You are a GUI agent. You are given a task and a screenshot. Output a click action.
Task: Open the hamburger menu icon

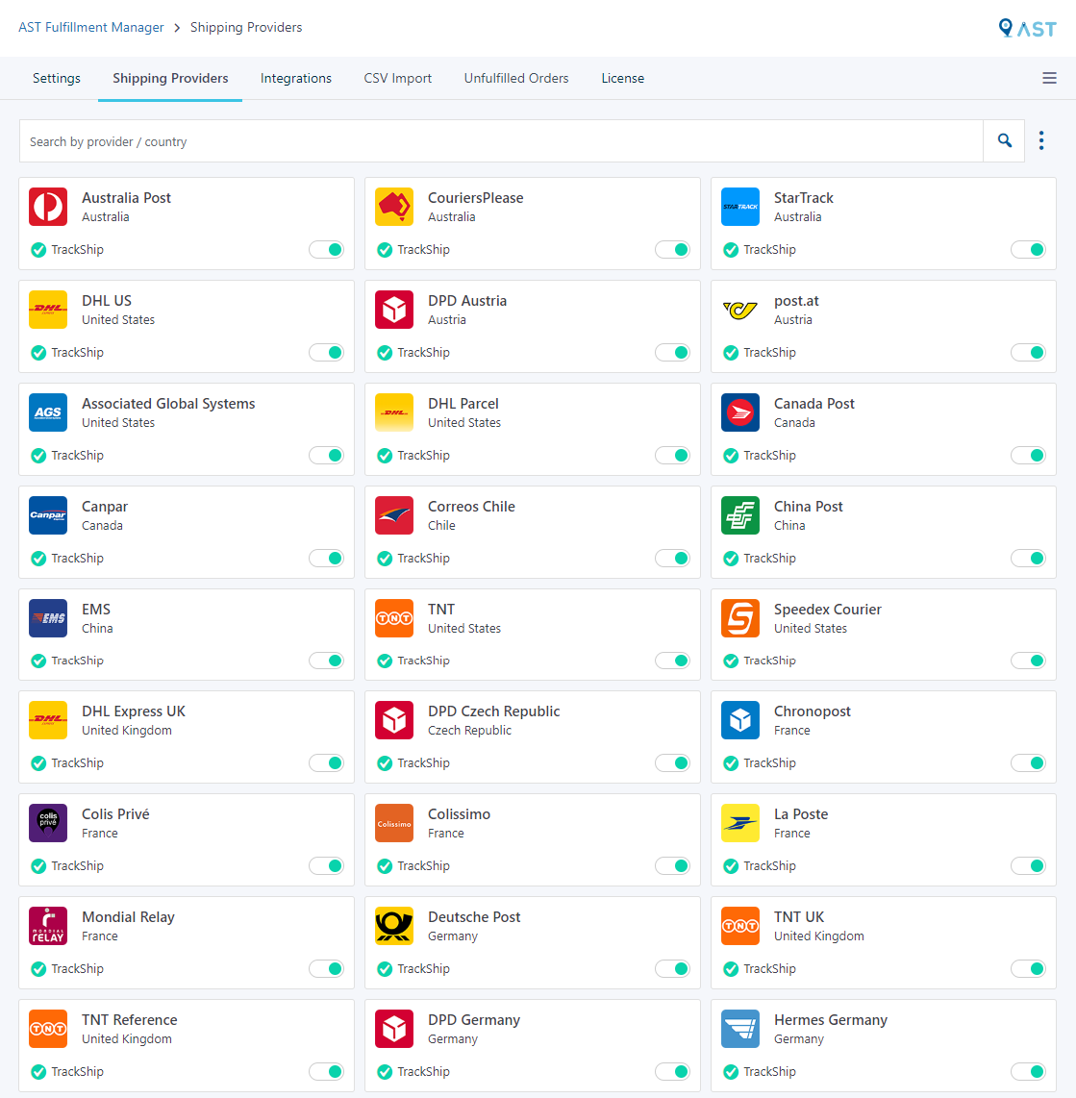click(1049, 79)
